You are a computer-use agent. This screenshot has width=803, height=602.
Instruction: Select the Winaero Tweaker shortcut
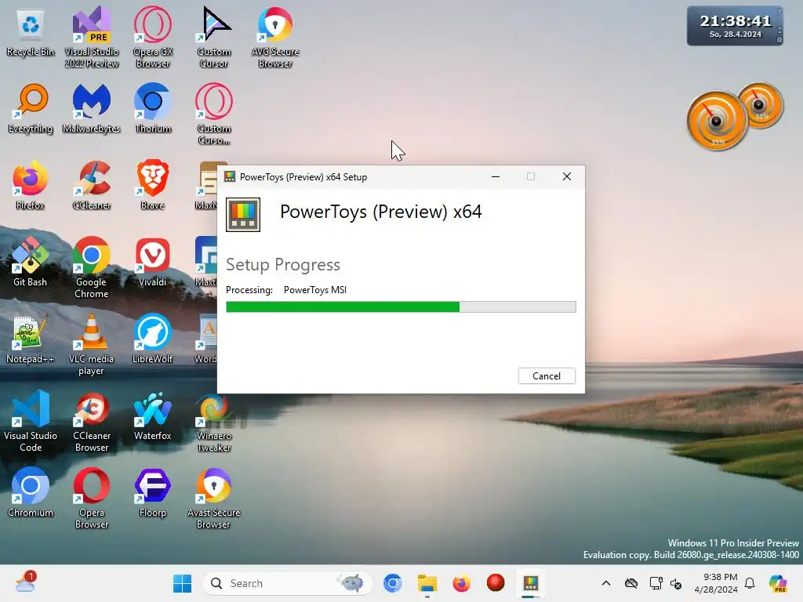[x=214, y=421]
